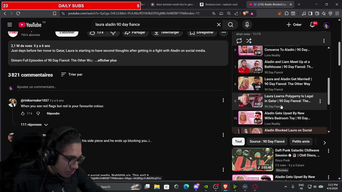The image size is (342, 192).
Task: Submit the search with the magnifier button
Action: pos(231,25)
